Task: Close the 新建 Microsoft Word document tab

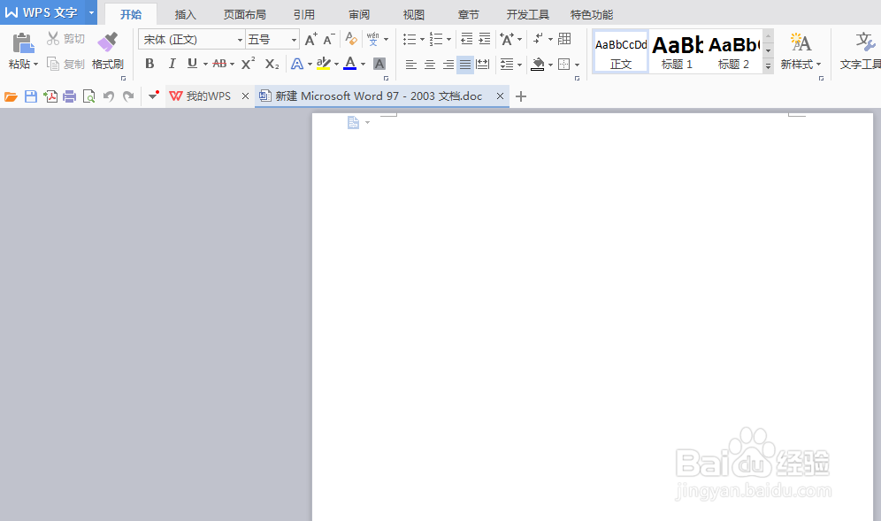Action: 500,96
